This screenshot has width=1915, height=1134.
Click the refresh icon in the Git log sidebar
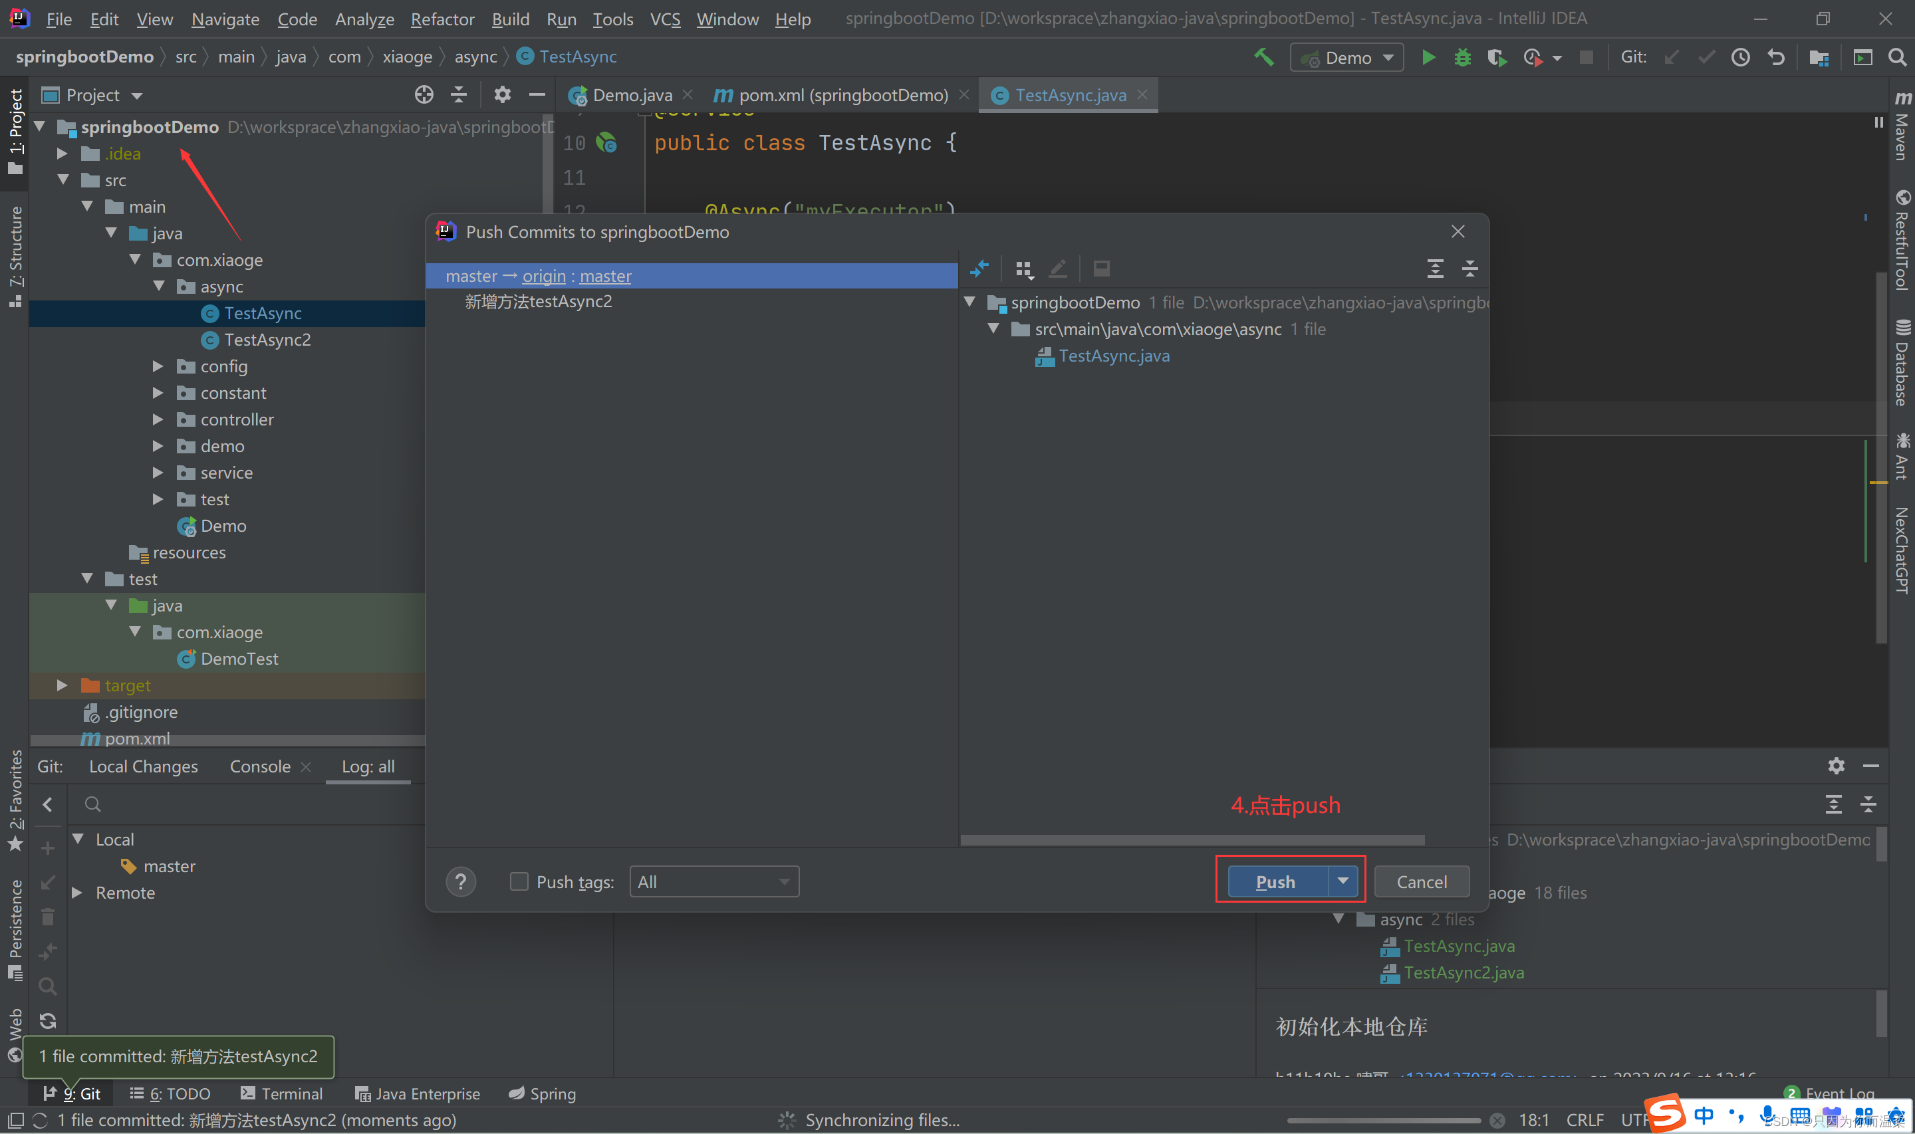tap(47, 1021)
